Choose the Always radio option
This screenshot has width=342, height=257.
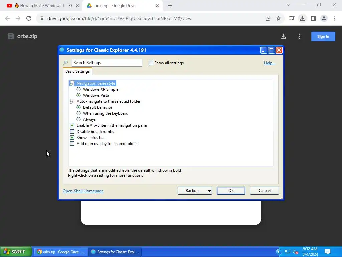78,119
